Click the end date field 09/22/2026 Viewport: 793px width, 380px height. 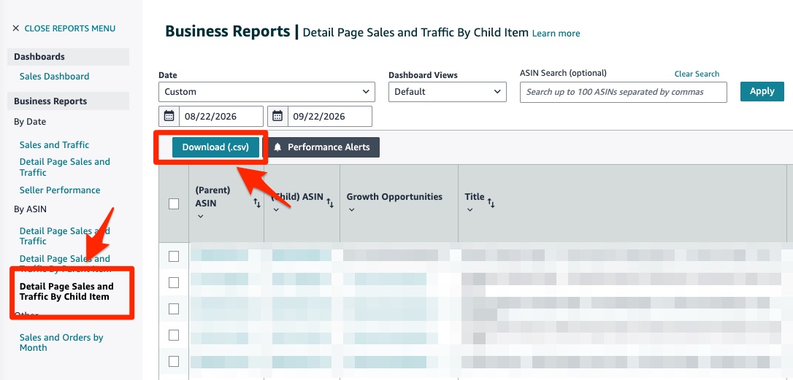(330, 116)
